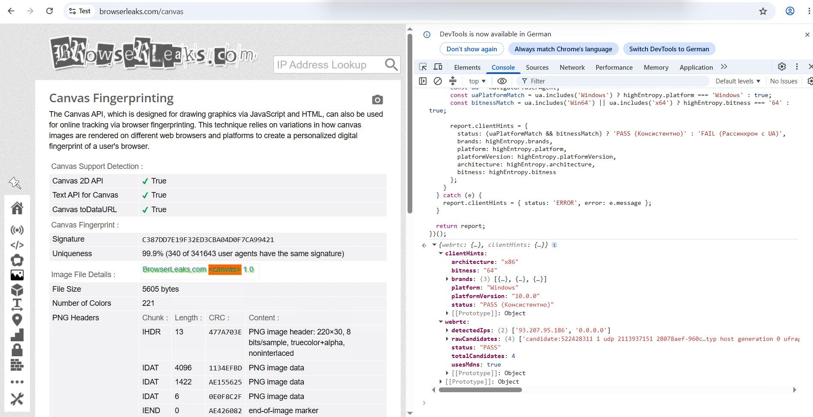Open the font text sidebar icon
Viewport: 813px width, 417px height.
[x=17, y=305]
